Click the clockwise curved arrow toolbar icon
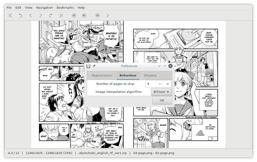Image resolution: width=257 pixels, height=162 pixels. pos(51,15)
